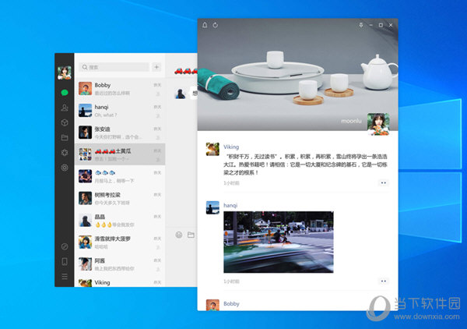467x329 pixels.
Task: Expand comment options on hanqi's post
Action: tap(383, 281)
